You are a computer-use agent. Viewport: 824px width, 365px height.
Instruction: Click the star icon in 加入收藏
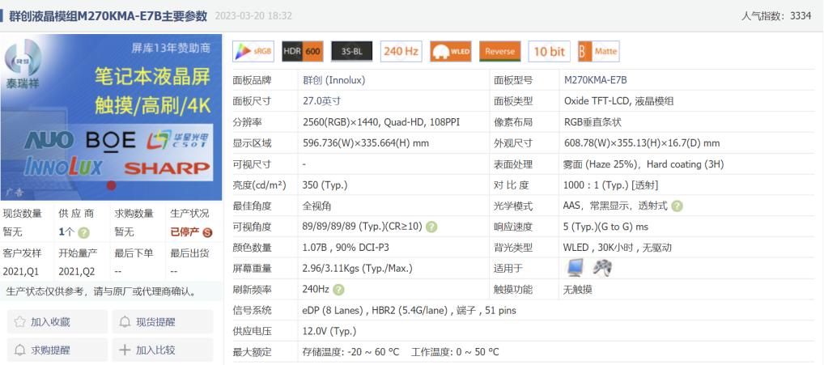tap(20, 322)
